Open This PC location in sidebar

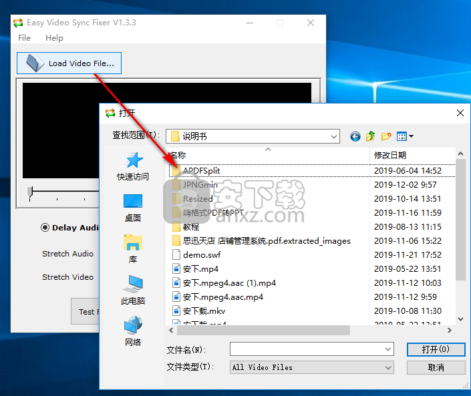[x=133, y=290]
